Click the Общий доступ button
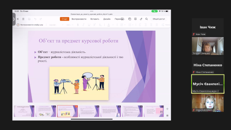This screenshot has width=231, height=130. tap(159, 19)
